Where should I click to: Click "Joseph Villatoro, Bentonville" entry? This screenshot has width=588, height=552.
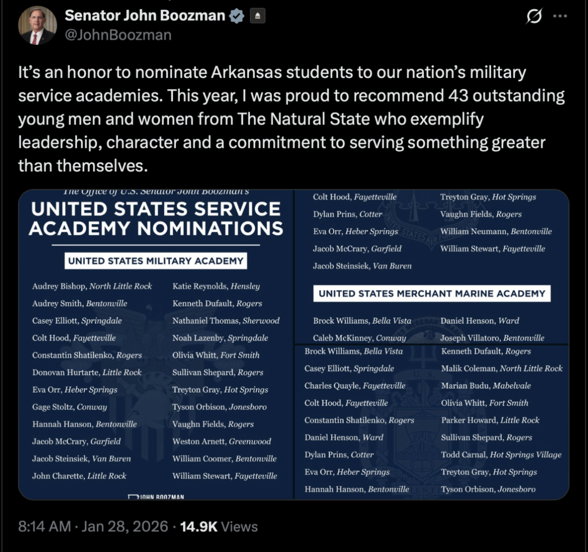[492, 338]
